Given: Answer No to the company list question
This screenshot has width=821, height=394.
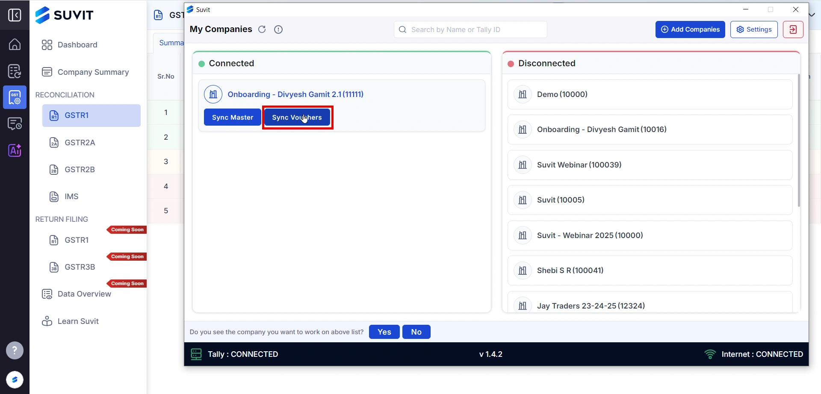Looking at the screenshot, I should [x=416, y=332].
